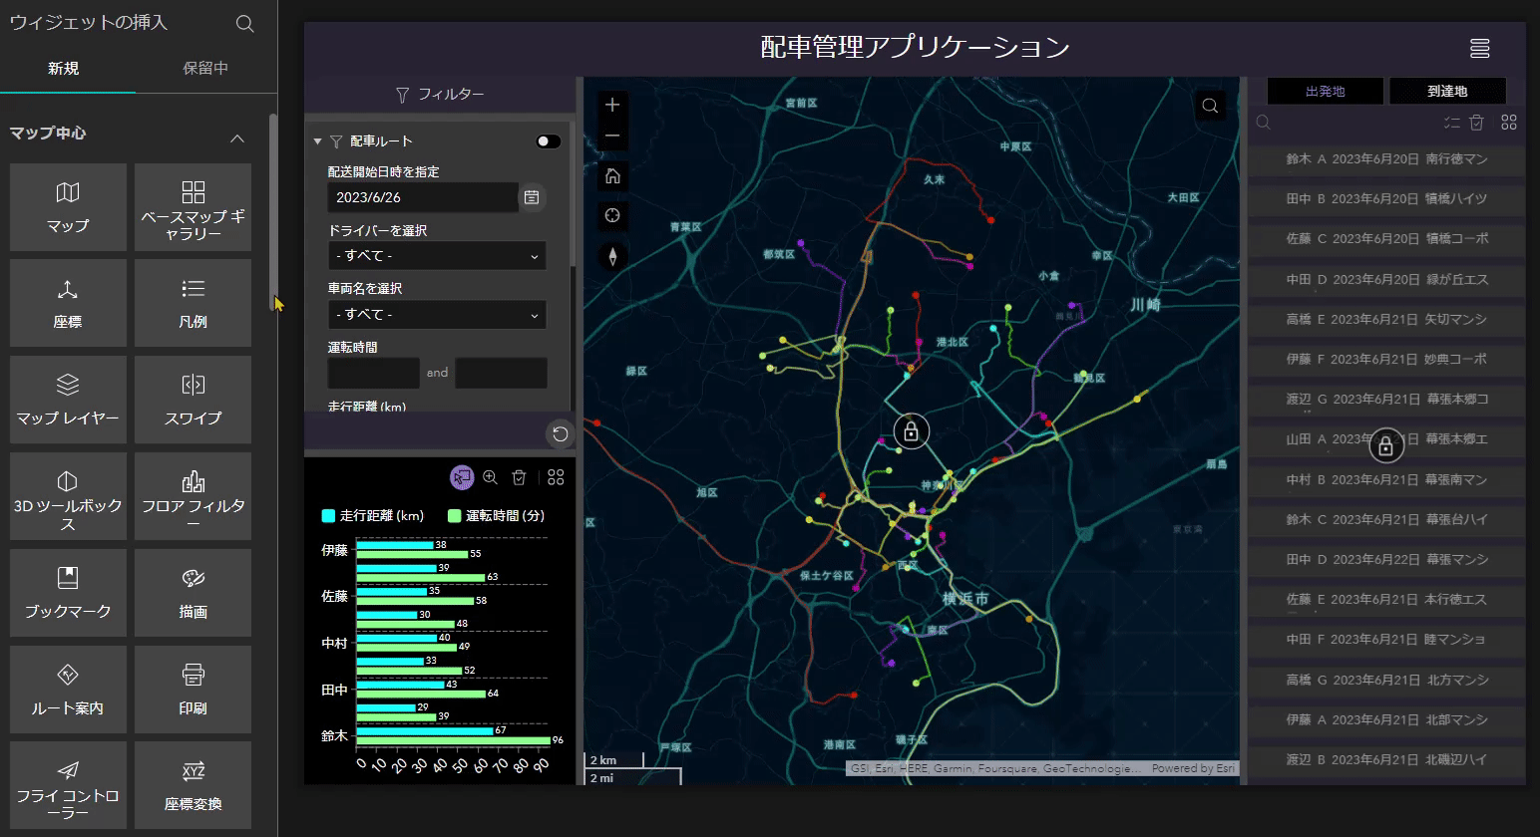1540x837 pixels.
Task: Click the map compass icon
Action: (x=612, y=256)
